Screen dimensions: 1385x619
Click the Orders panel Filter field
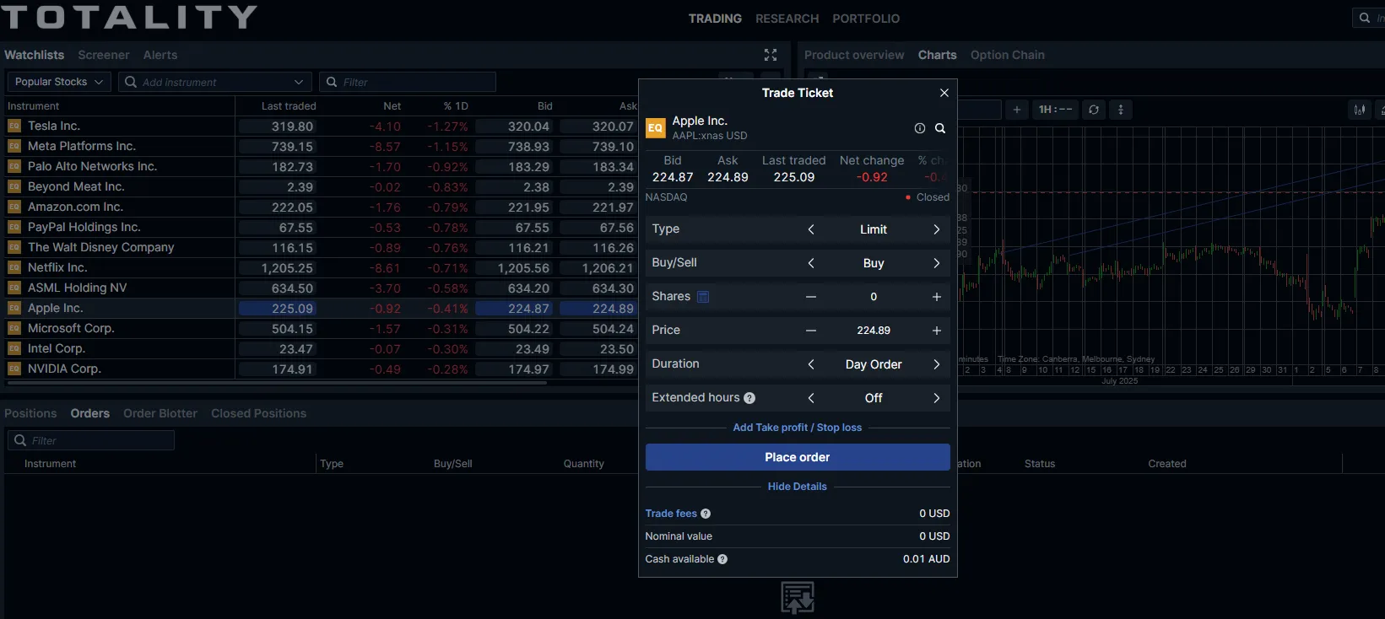[x=91, y=440]
